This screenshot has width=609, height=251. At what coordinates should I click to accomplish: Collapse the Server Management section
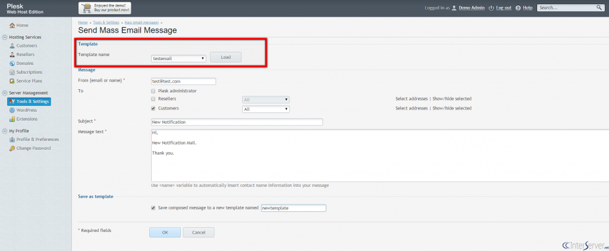(x=5, y=93)
